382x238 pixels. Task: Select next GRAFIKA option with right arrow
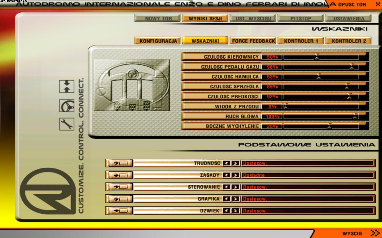pyautogui.click(x=236, y=199)
